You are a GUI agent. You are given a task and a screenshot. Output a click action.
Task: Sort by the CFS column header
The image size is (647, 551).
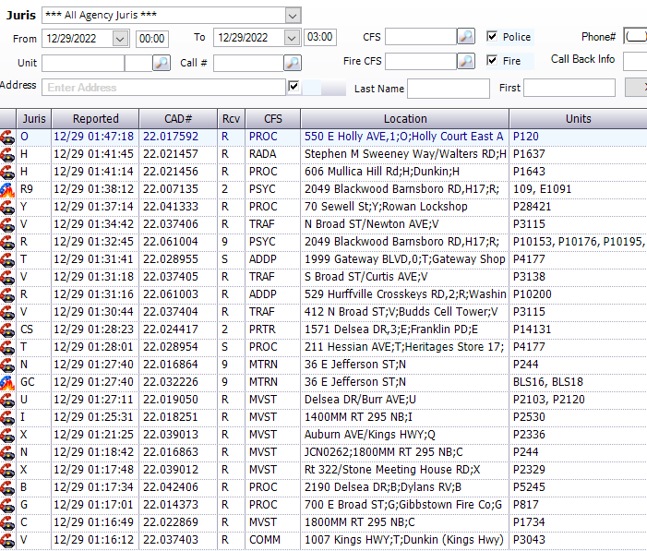coord(273,119)
